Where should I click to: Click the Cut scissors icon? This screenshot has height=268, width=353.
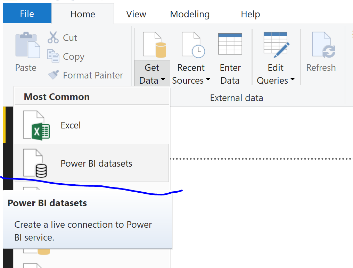coord(53,37)
